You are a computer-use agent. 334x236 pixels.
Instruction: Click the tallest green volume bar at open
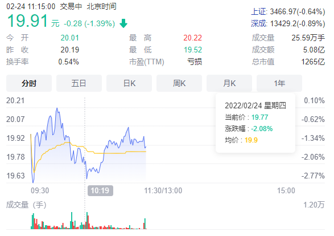(x=33, y=221)
